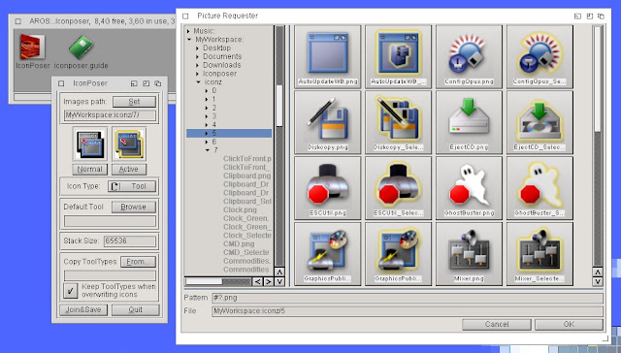This screenshot has width=621, height=353.
Task: Click the tree horizontal scrollbar thumb
Action: point(205,281)
